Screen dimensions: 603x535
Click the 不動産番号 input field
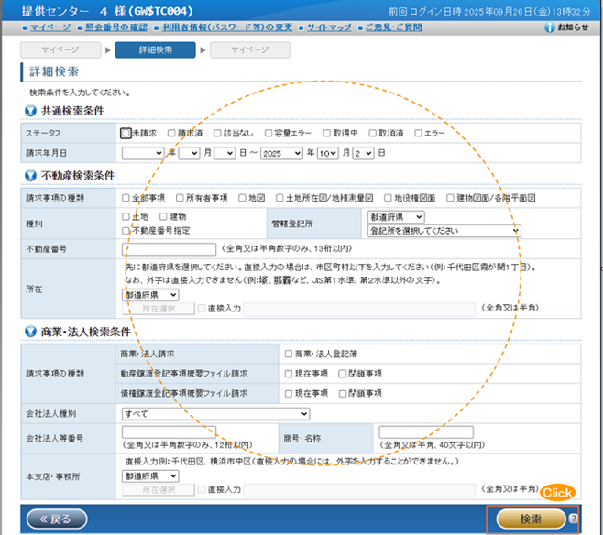click(x=170, y=248)
